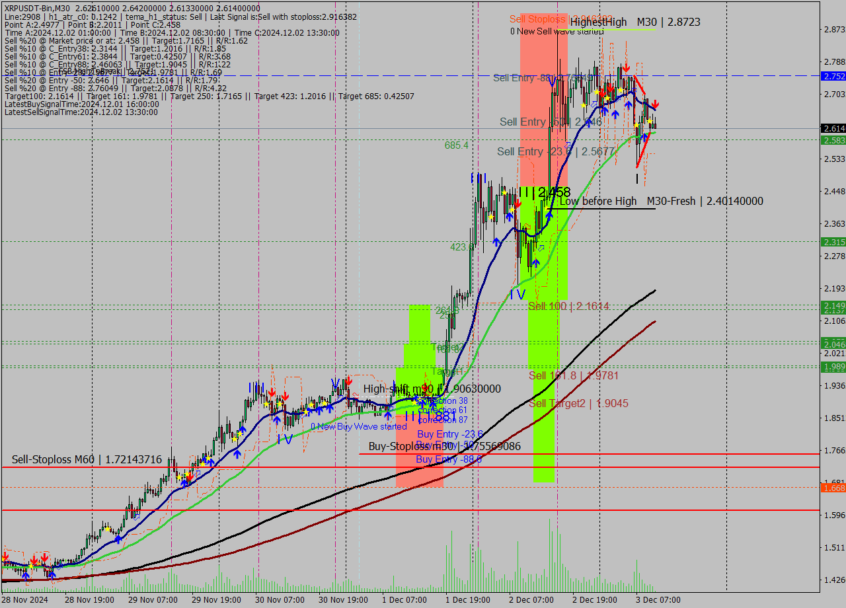Select the 2.448 price scale value
This screenshot has width=846, height=608.
tap(835, 192)
